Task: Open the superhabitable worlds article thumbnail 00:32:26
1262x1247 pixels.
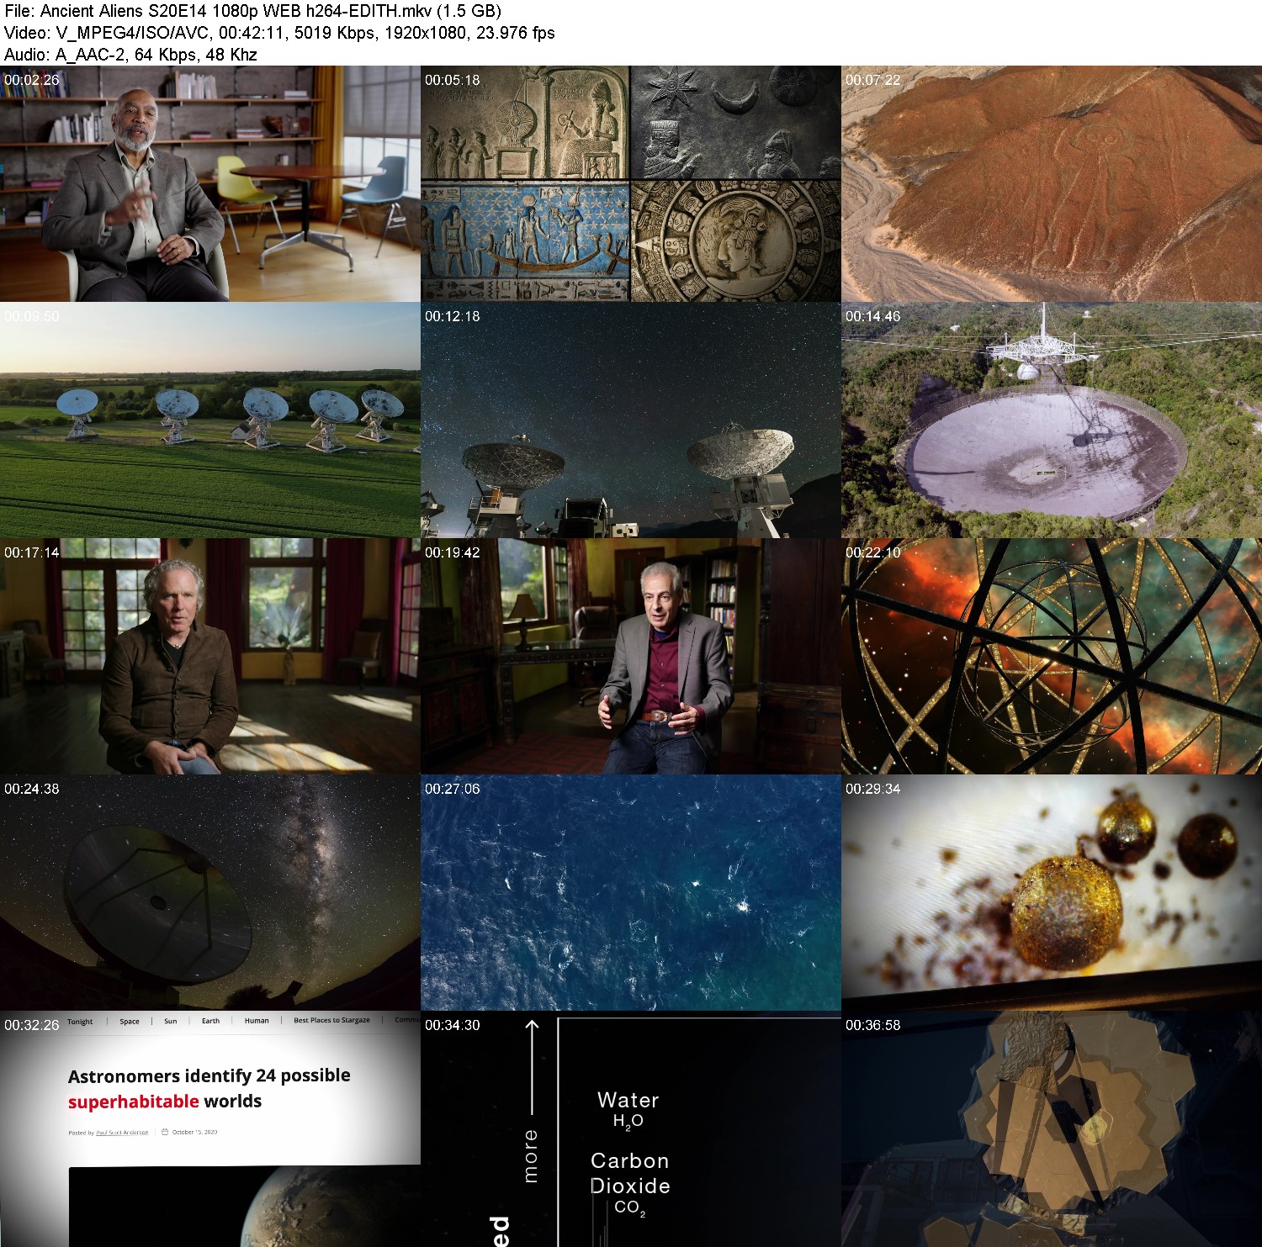Action: point(210,1129)
